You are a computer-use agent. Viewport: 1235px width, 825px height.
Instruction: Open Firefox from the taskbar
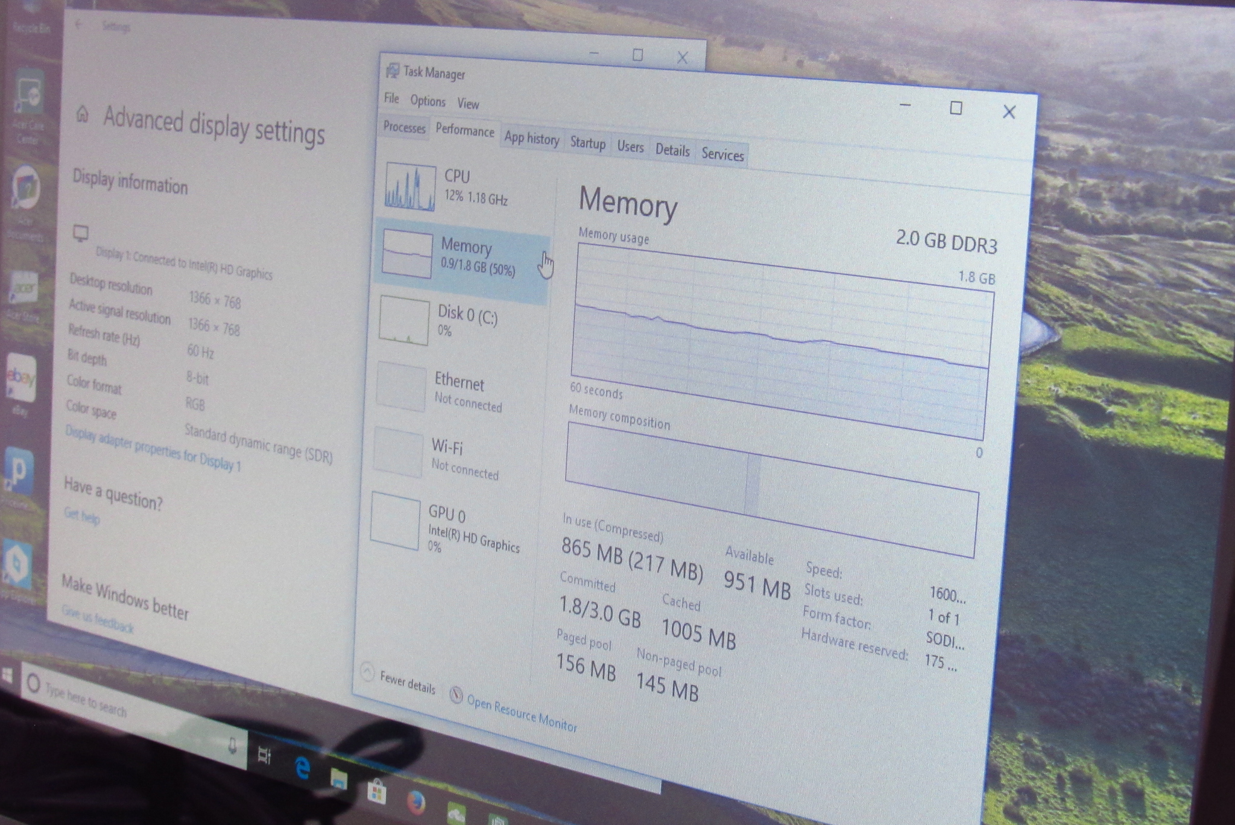(x=415, y=802)
